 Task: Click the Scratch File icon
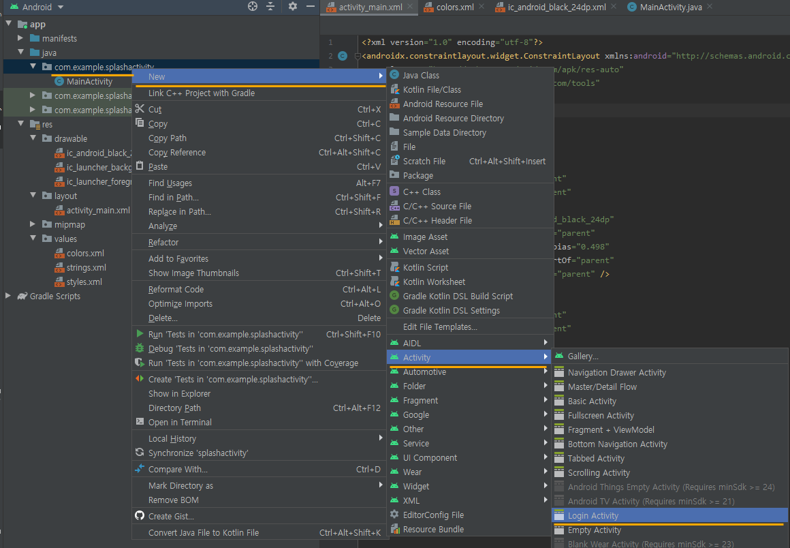coord(394,162)
